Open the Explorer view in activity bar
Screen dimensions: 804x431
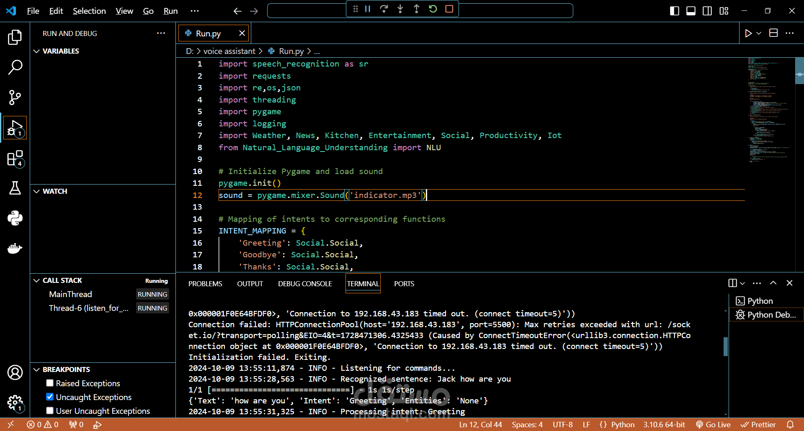(15, 37)
